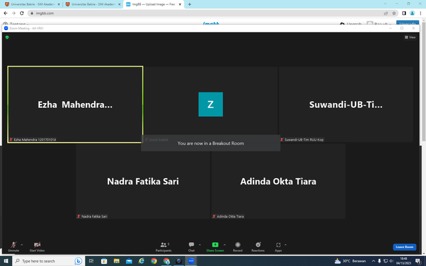Click the 'Type here to search' box

(49, 261)
